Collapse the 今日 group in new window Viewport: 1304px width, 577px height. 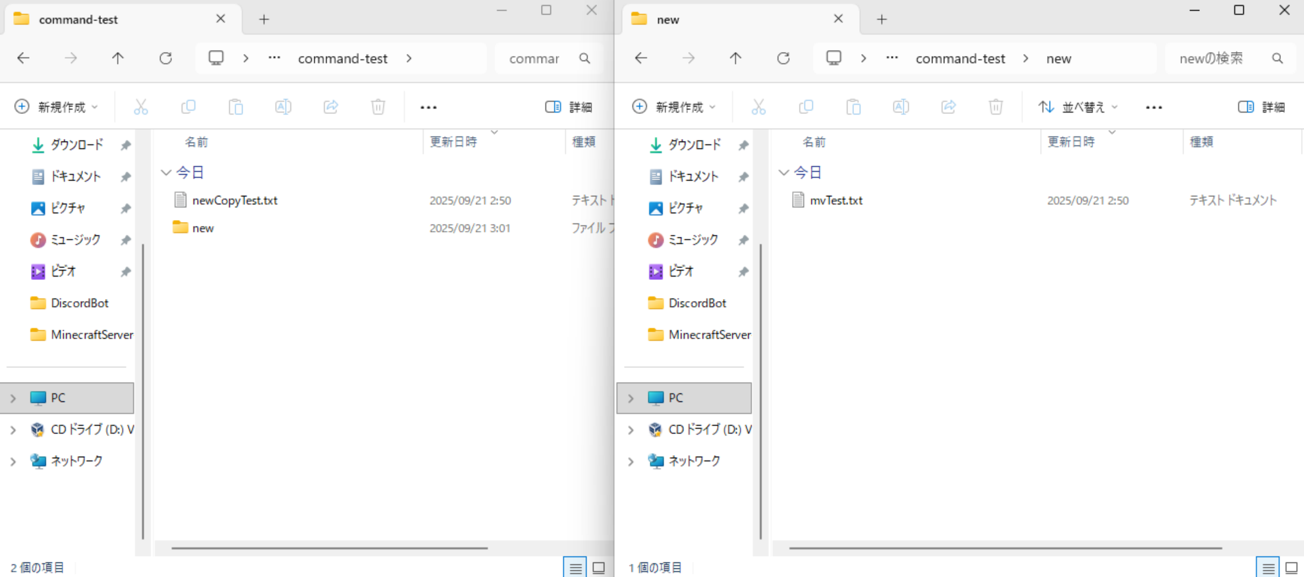tap(783, 173)
